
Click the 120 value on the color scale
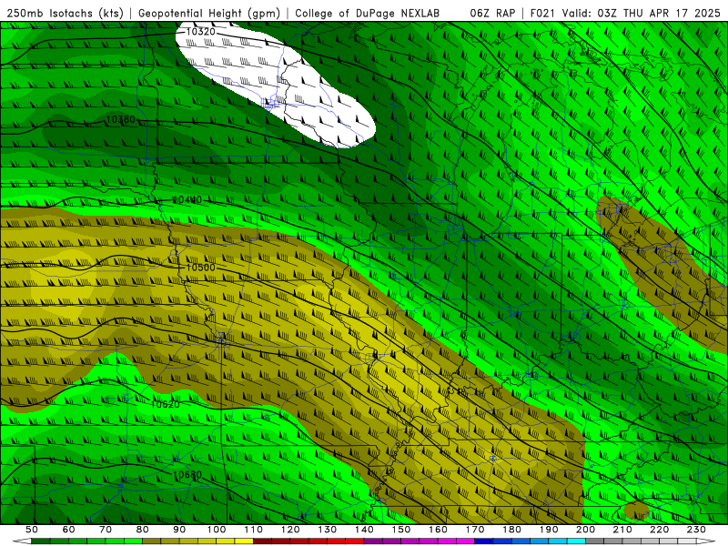[x=290, y=530]
